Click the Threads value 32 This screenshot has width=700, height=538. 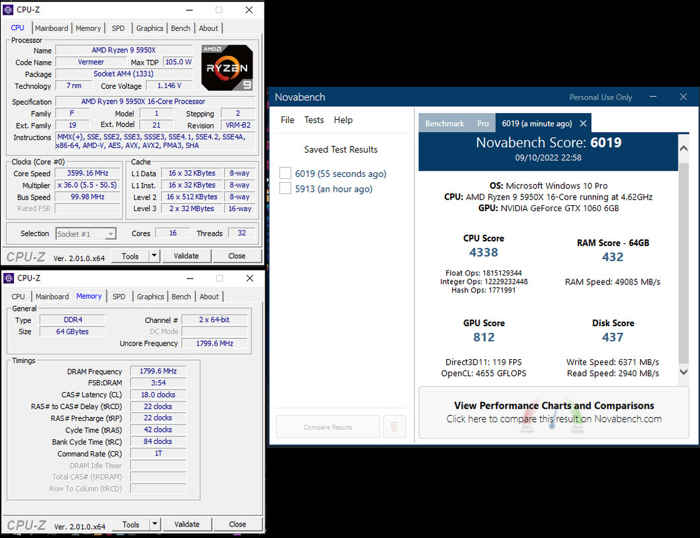pos(242,233)
